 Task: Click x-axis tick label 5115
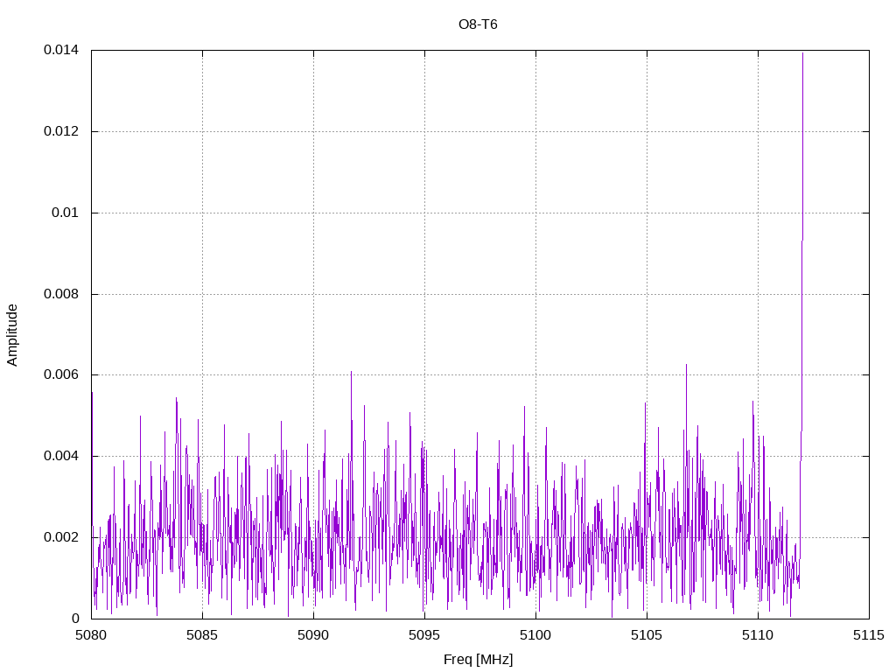point(869,635)
